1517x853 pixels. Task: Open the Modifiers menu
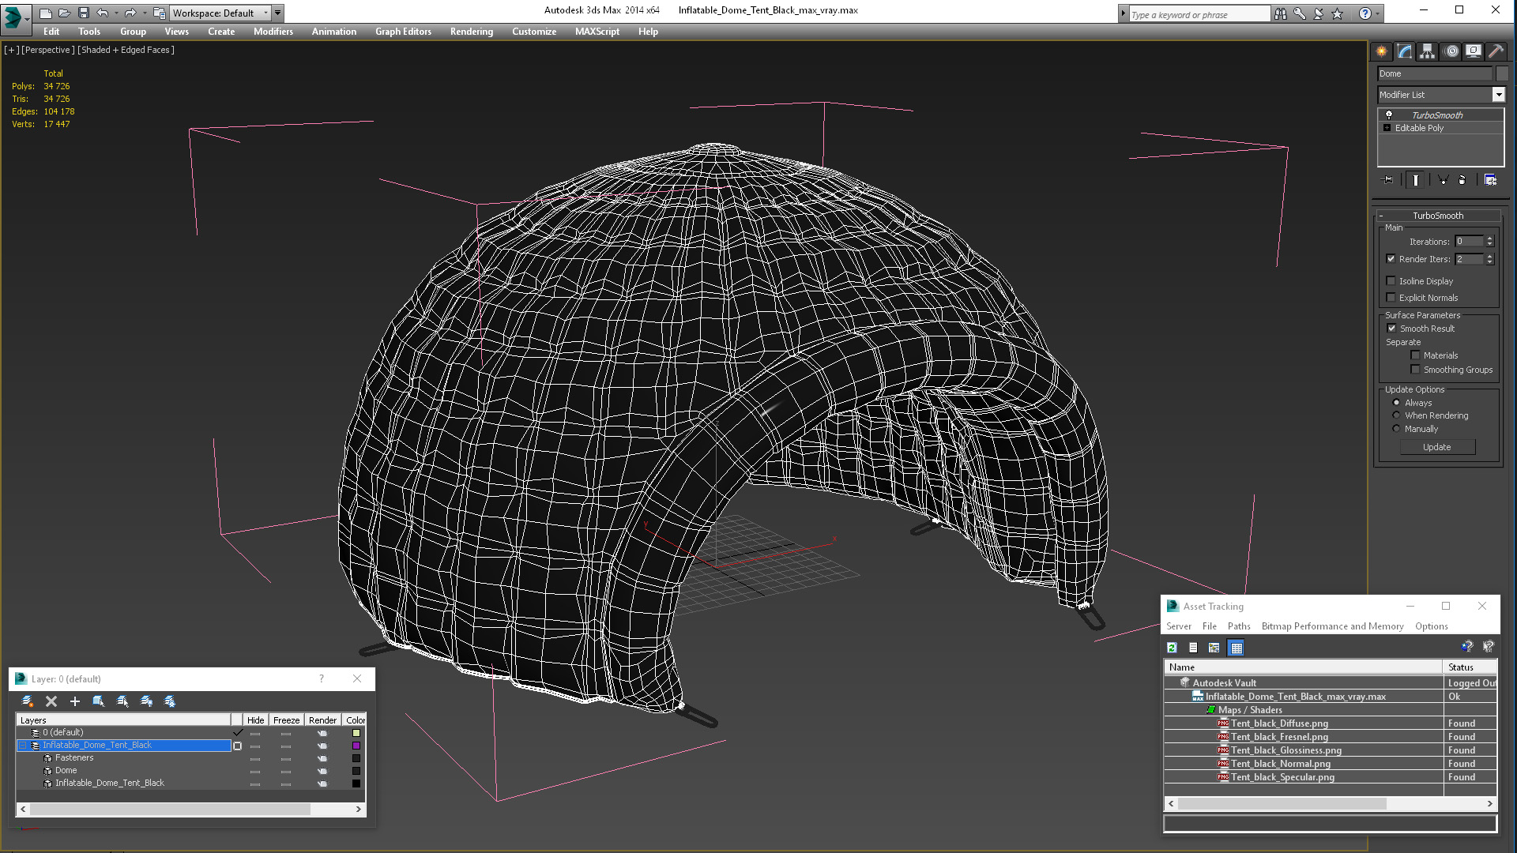pyautogui.click(x=273, y=32)
